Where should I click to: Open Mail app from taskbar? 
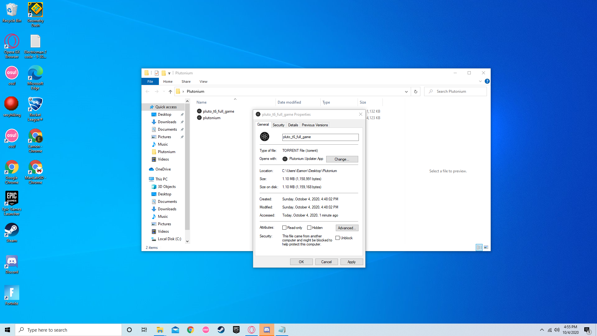click(x=175, y=330)
